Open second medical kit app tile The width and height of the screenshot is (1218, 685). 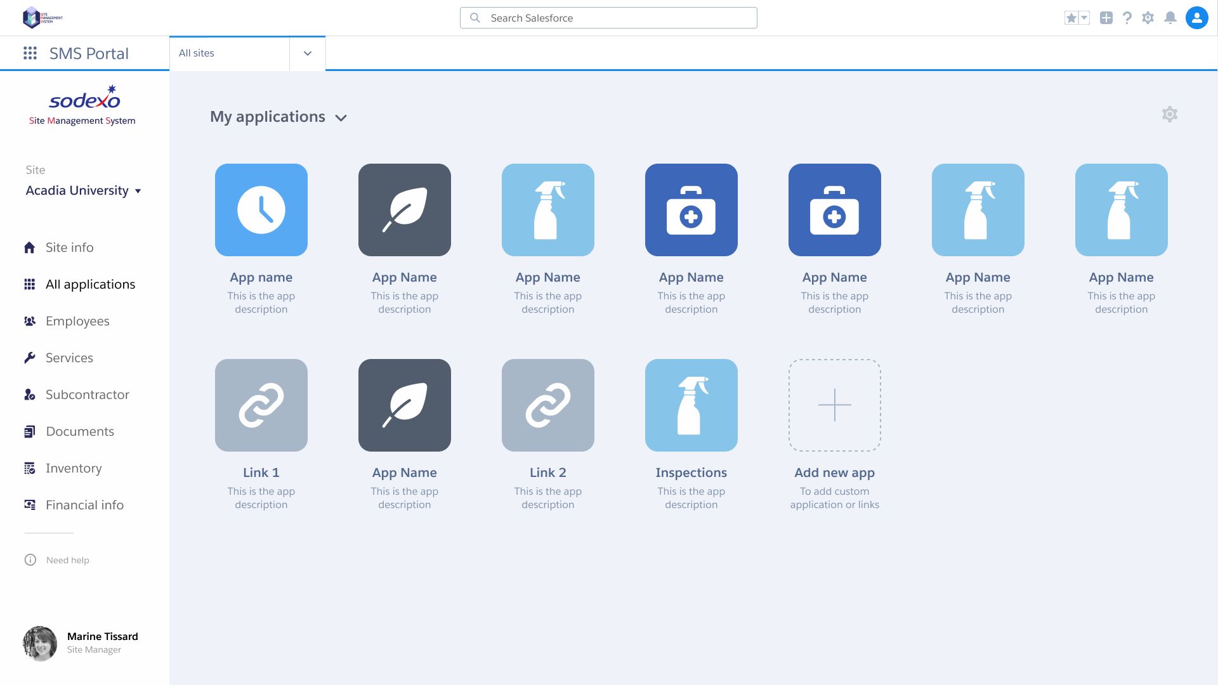(835, 210)
